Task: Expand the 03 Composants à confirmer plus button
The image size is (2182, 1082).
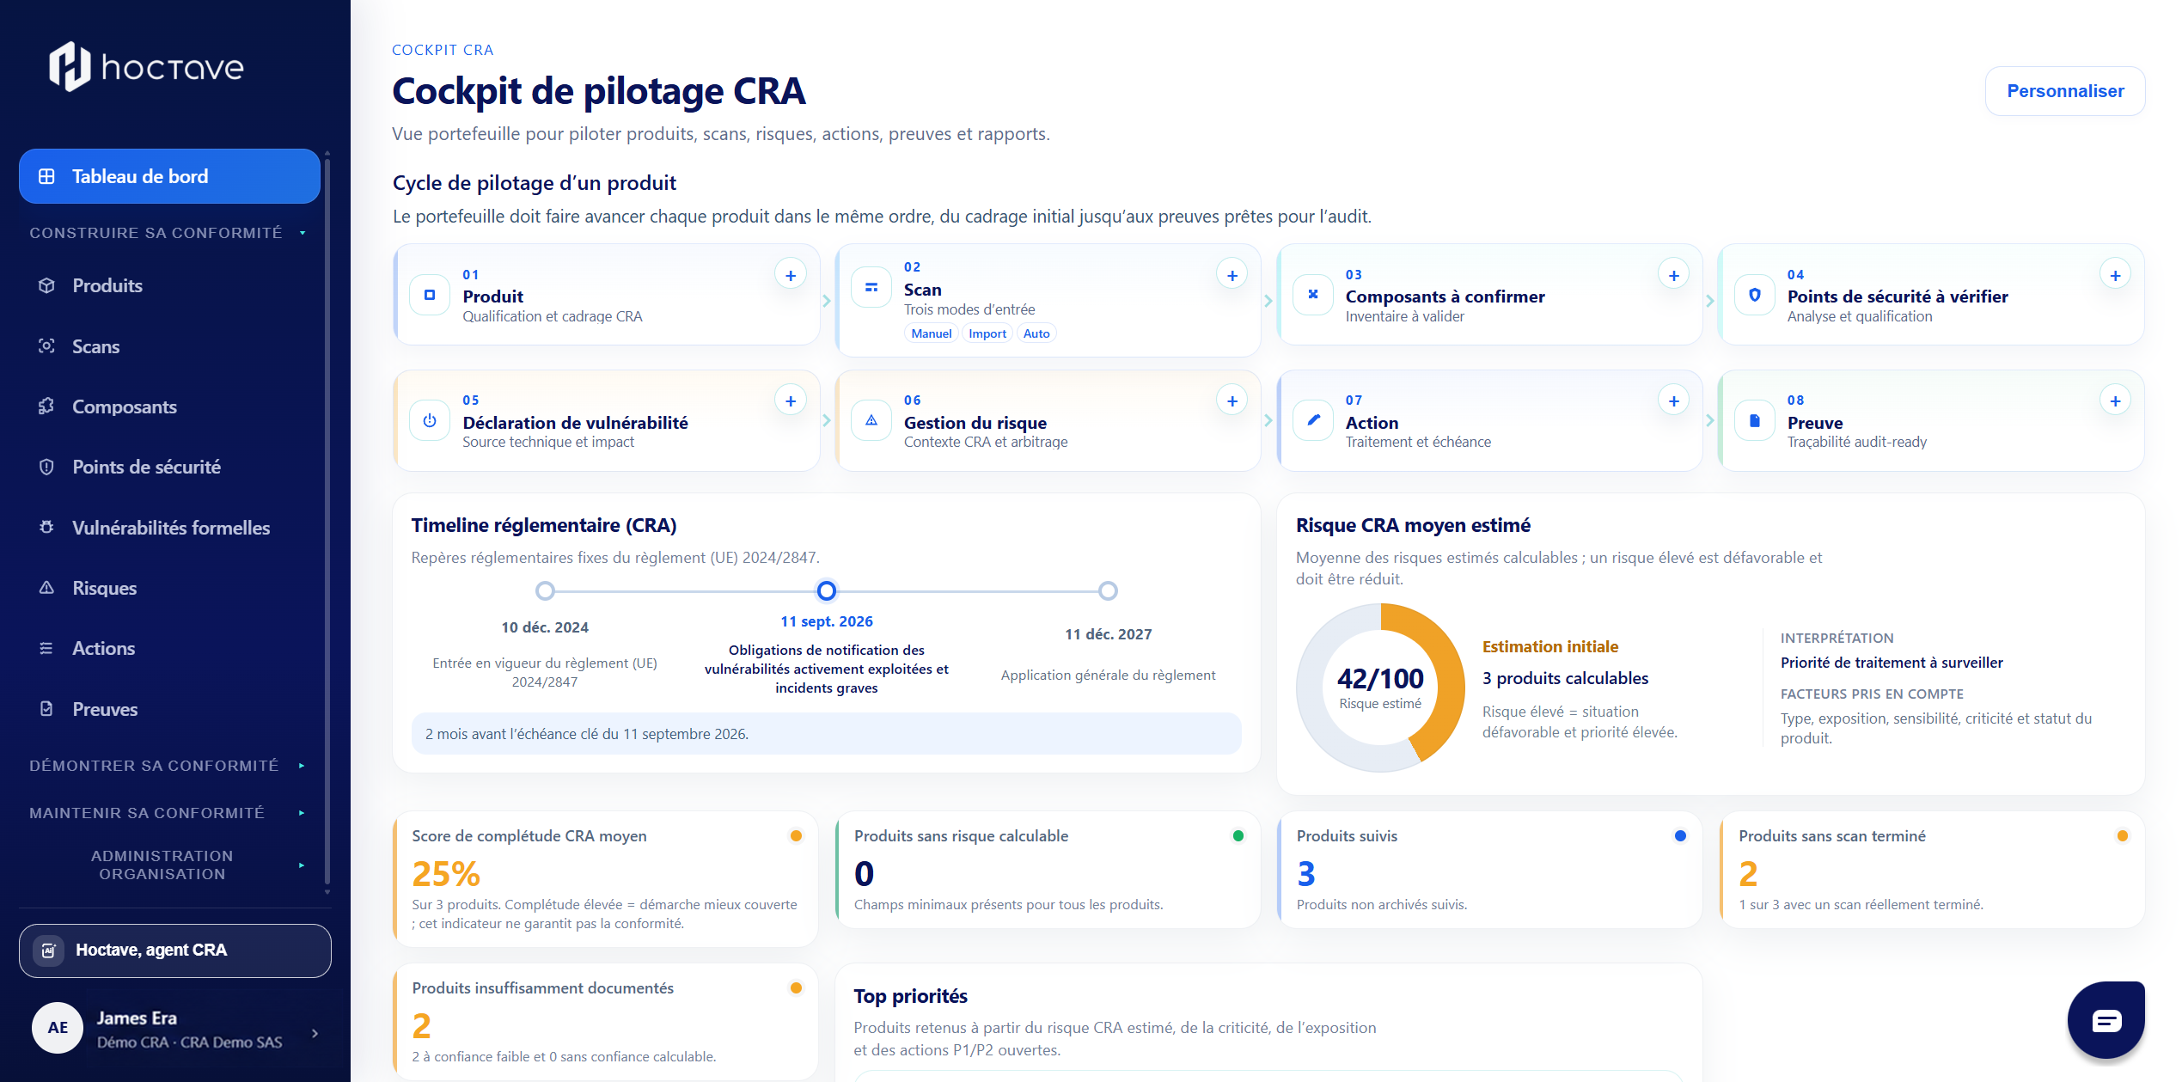Action: click(1674, 275)
